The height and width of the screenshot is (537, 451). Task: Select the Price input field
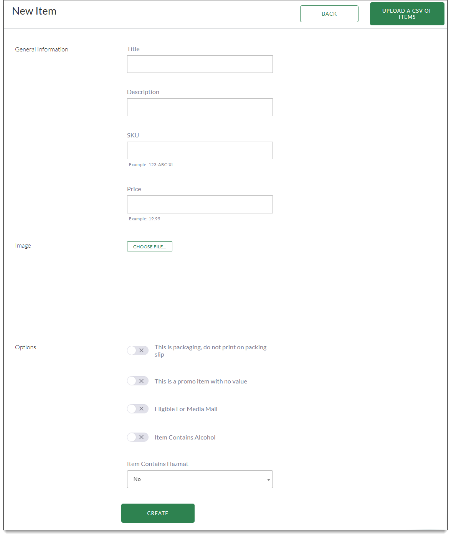[200, 204]
